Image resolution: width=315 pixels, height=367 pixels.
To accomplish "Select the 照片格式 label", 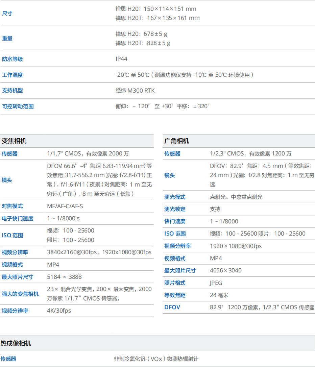I will point(175,283).
